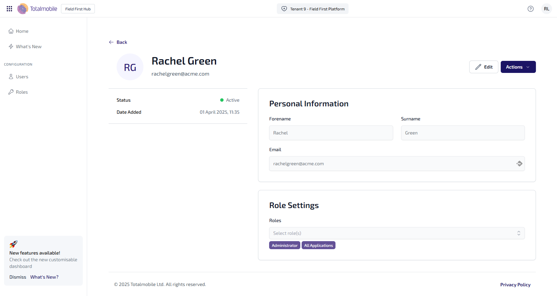Click the rocket icon in features banner
Viewport: 557px width, 296px height.
click(13, 244)
